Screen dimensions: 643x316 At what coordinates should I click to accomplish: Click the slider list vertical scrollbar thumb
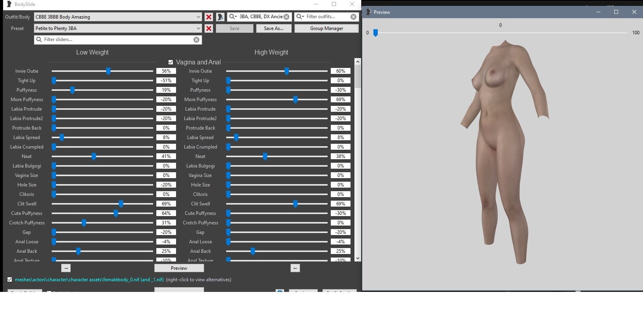pyautogui.click(x=358, y=76)
